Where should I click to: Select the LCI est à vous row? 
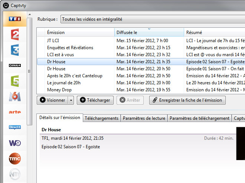(141, 55)
